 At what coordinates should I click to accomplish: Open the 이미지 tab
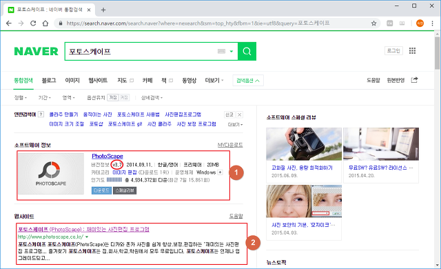pyautogui.click(x=72, y=81)
